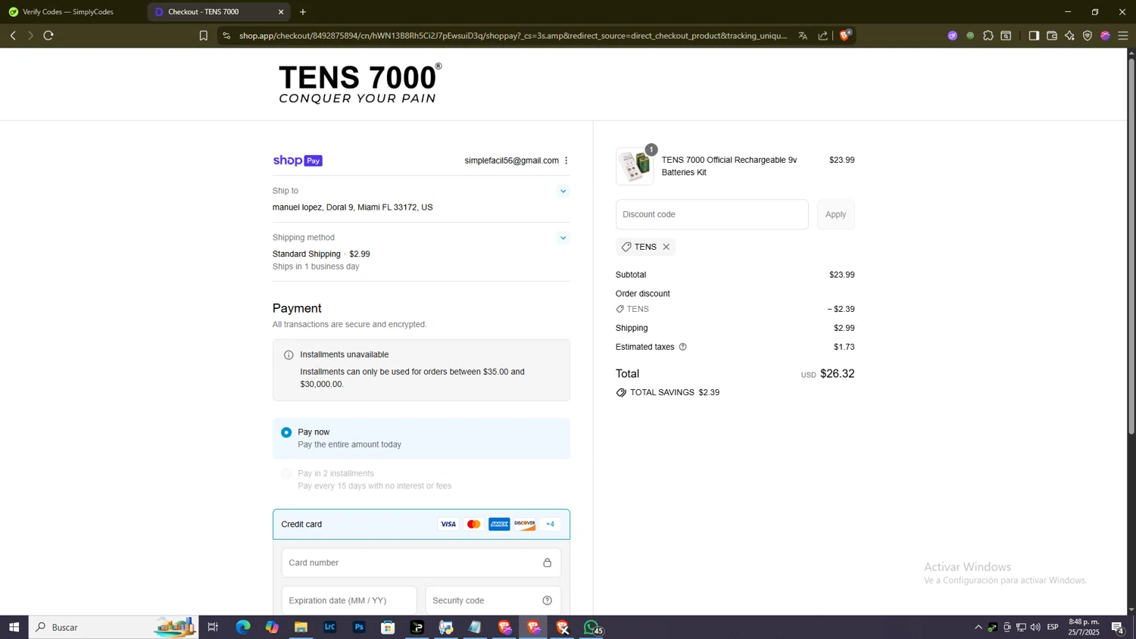1136x639 pixels.
Task: Open the extensions puzzle icon
Action: (988, 36)
